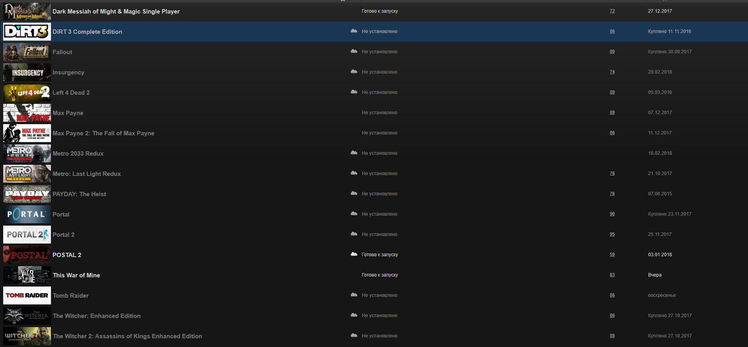Screen dimensions: 748x347
Task: Open Metacritic score 89 for Fallout
Action: pos(612,52)
